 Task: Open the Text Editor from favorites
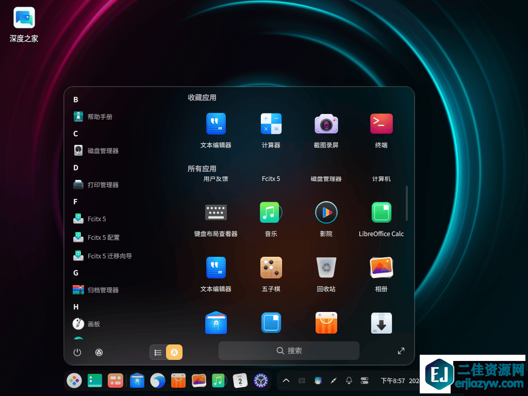pyautogui.click(x=216, y=124)
